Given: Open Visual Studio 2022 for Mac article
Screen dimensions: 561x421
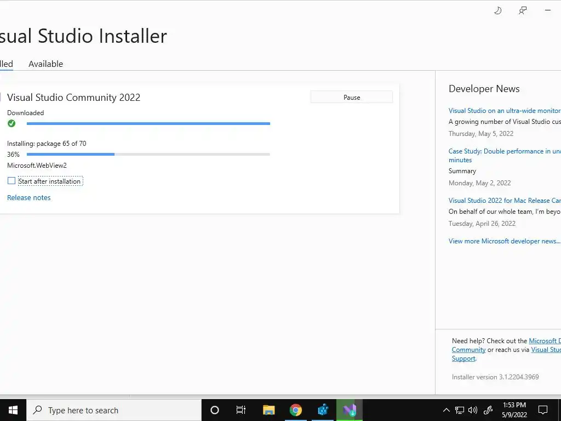Looking at the screenshot, I should 505,201.
